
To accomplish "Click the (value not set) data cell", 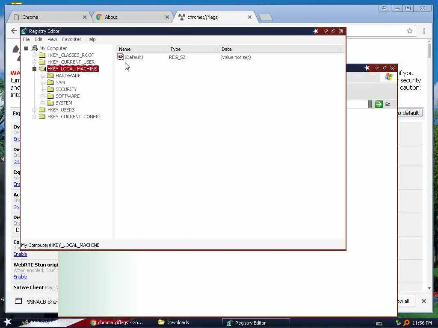I will [x=236, y=57].
